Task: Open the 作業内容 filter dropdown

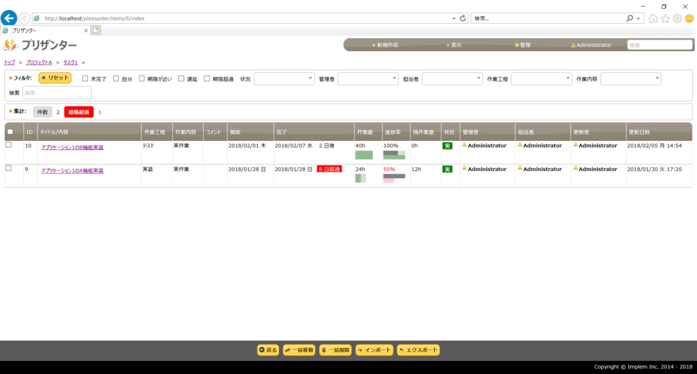Action: pos(631,79)
